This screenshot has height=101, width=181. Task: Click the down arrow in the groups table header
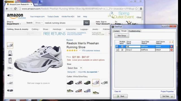point(172,42)
